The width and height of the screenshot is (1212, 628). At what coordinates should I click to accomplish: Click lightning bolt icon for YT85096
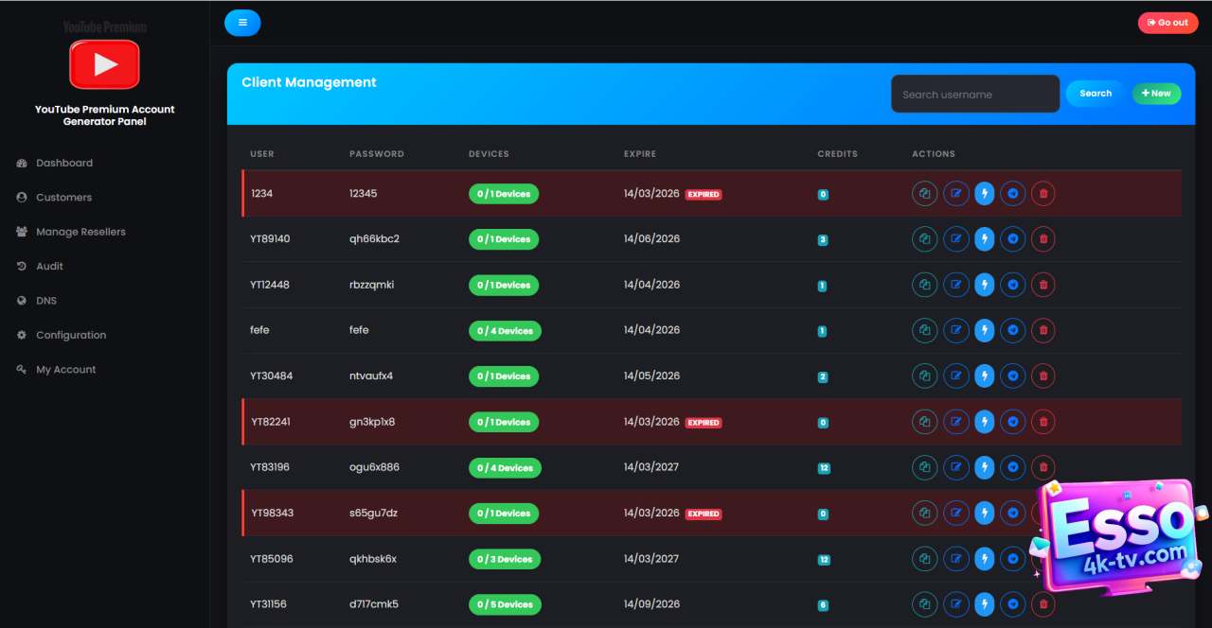tap(985, 559)
